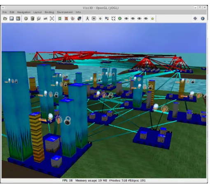Open the File menu
The image size is (210, 184).
tap(5, 12)
